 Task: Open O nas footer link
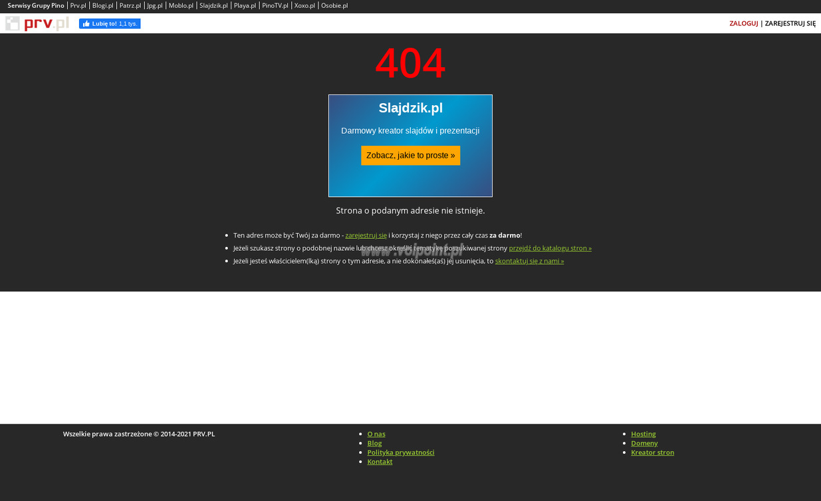(x=376, y=434)
